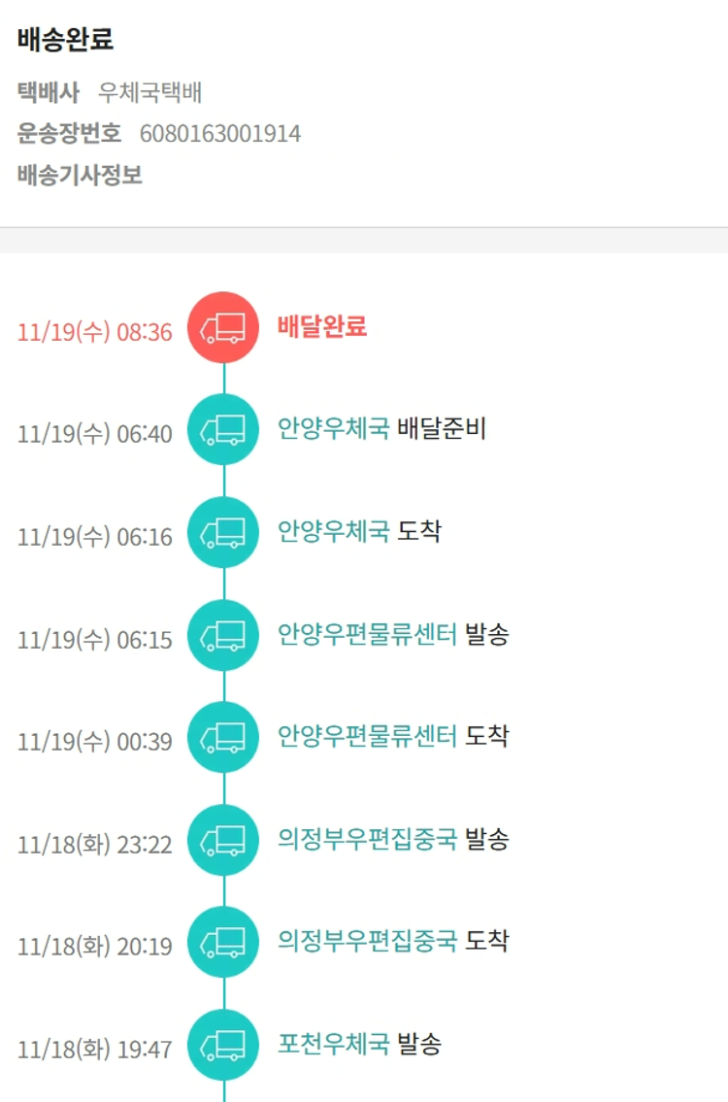Click the 배달완료 status text

[x=321, y=327]
